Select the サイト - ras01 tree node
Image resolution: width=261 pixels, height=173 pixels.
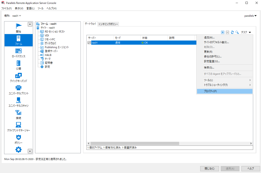[x=48, y=28]
